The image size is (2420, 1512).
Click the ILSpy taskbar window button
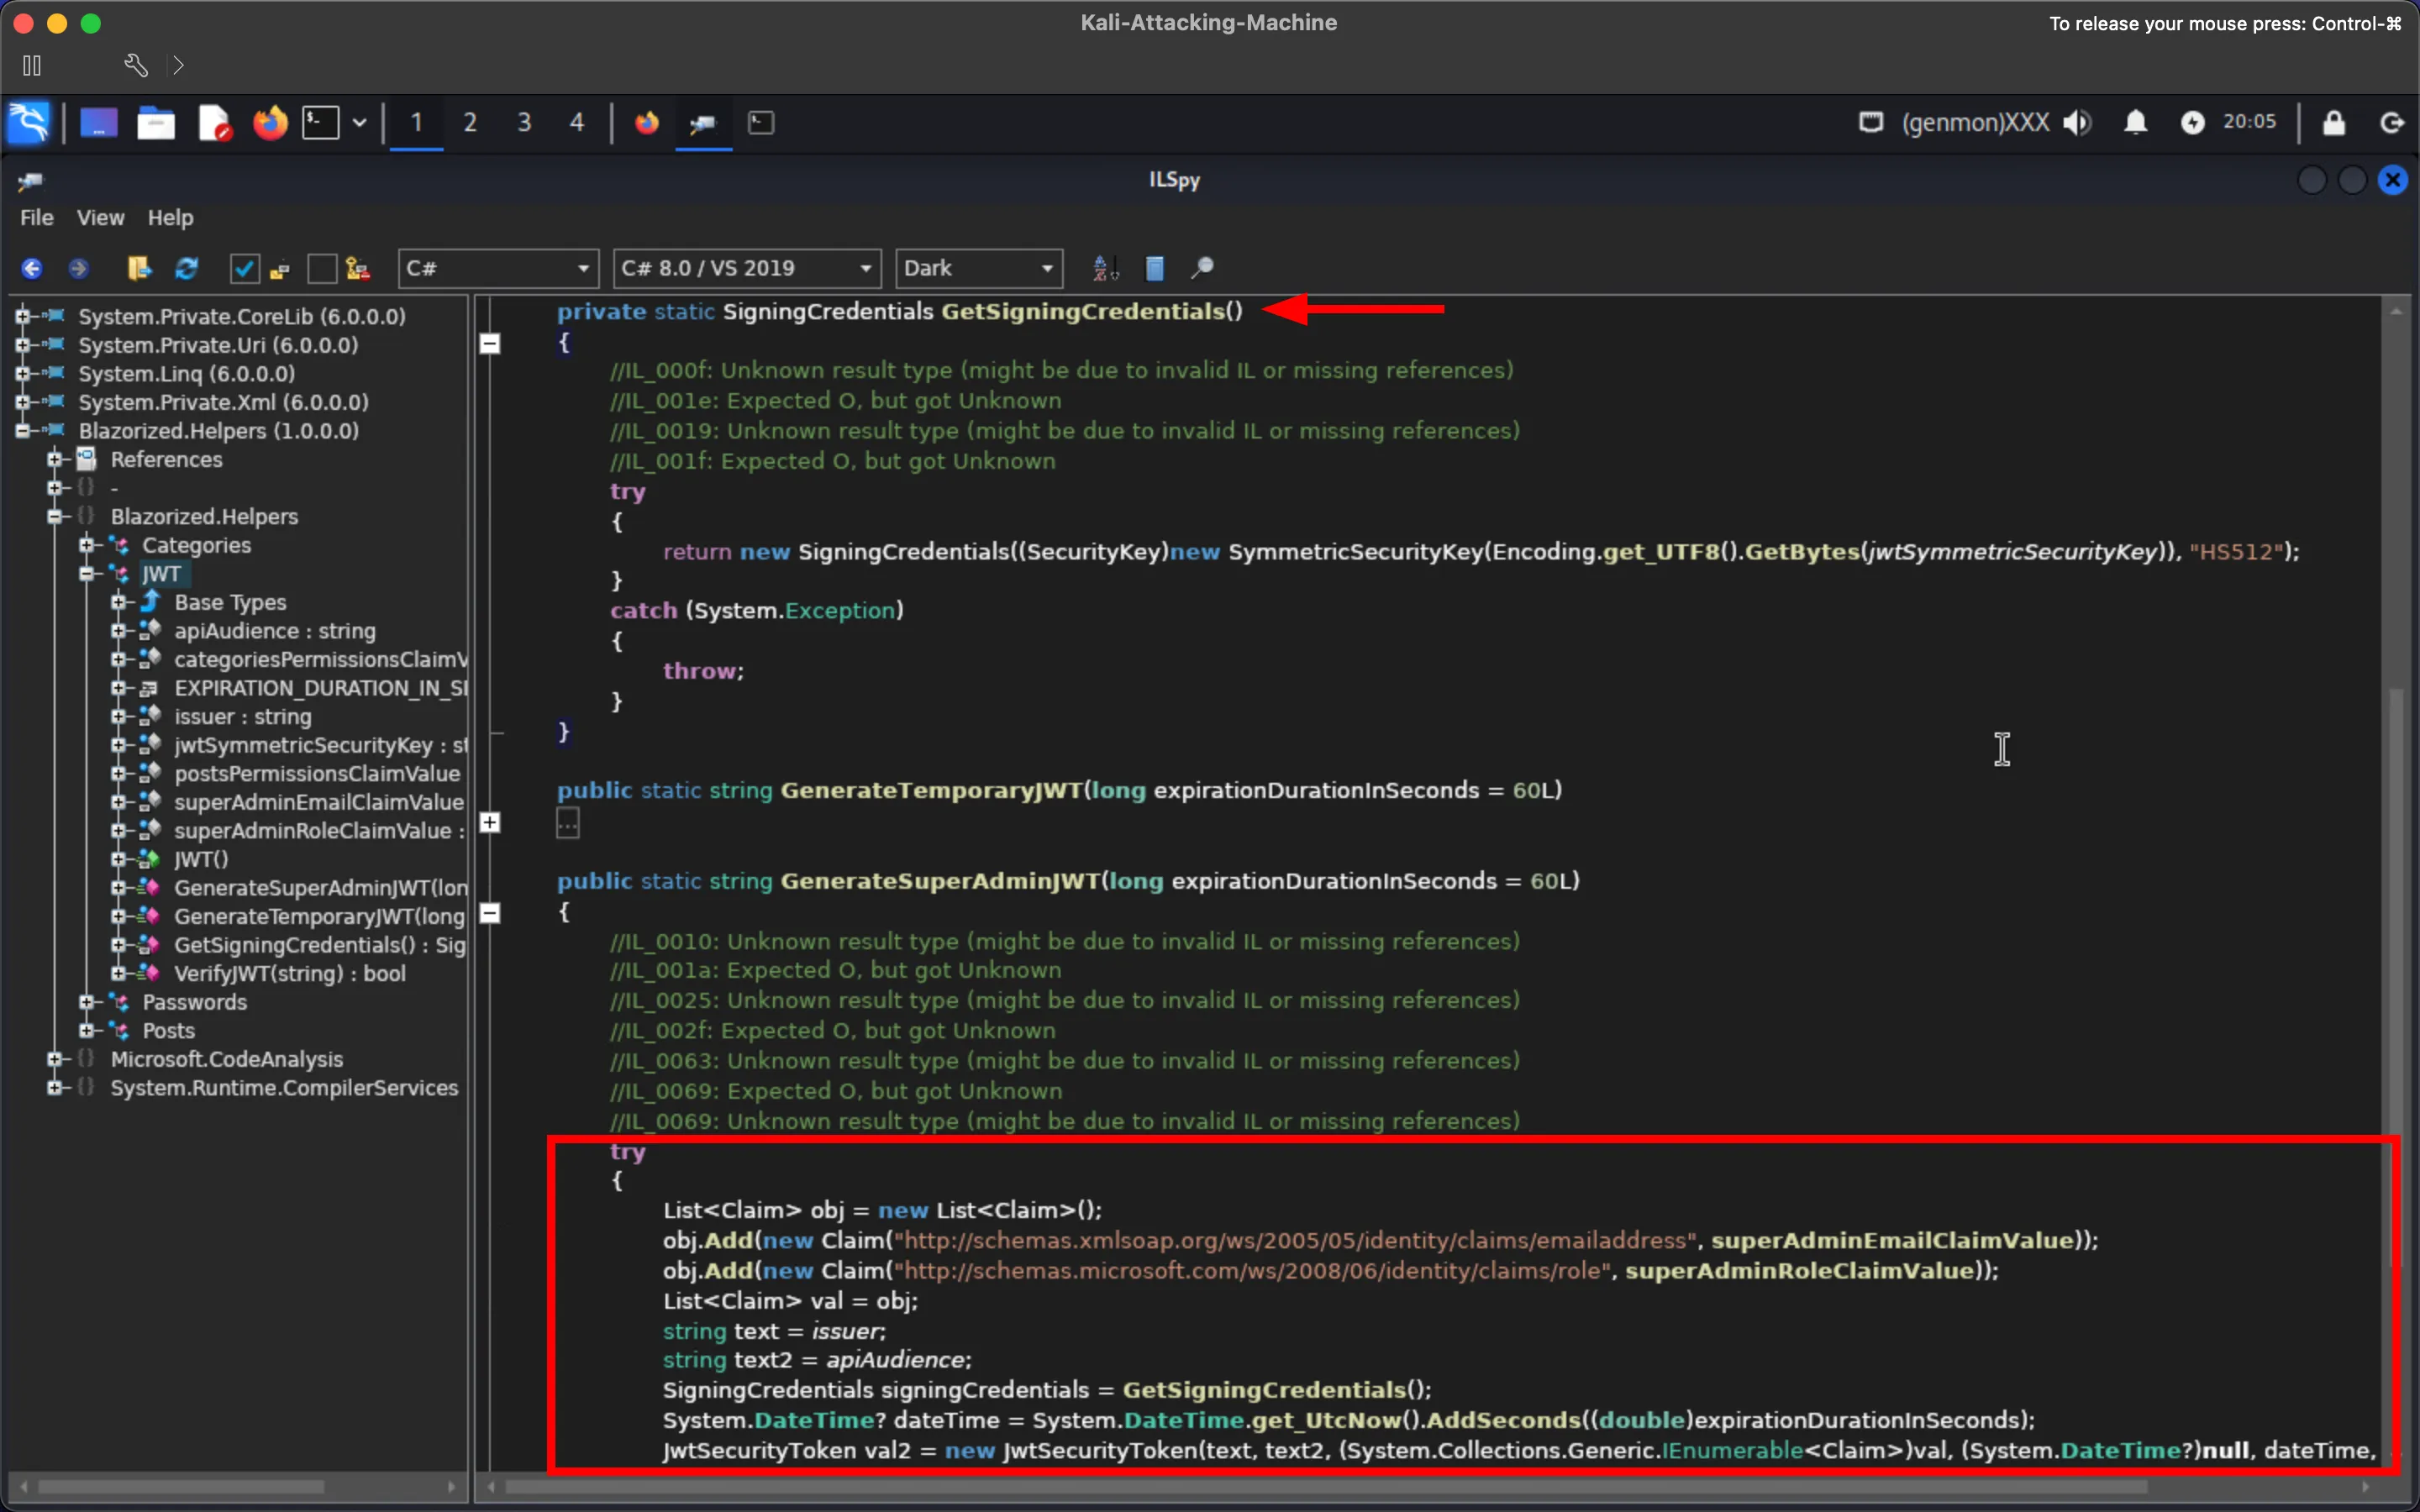coord(703,123)
